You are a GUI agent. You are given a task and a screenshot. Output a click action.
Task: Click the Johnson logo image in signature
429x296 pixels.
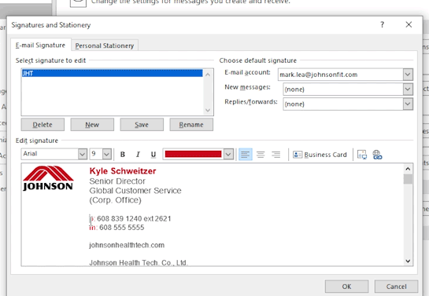[48, 178]
